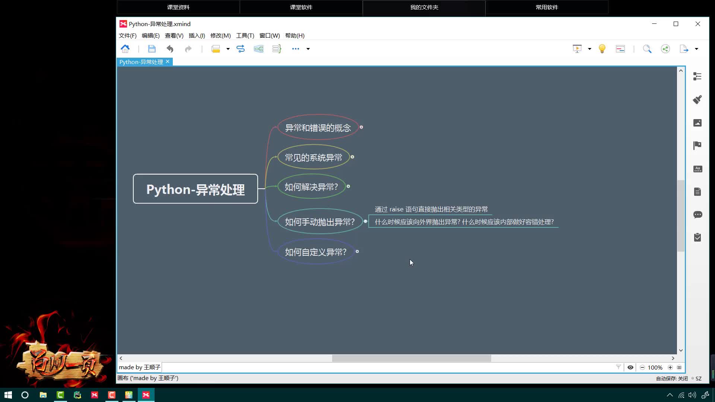Click the zoom in plus button

point(671,367)
